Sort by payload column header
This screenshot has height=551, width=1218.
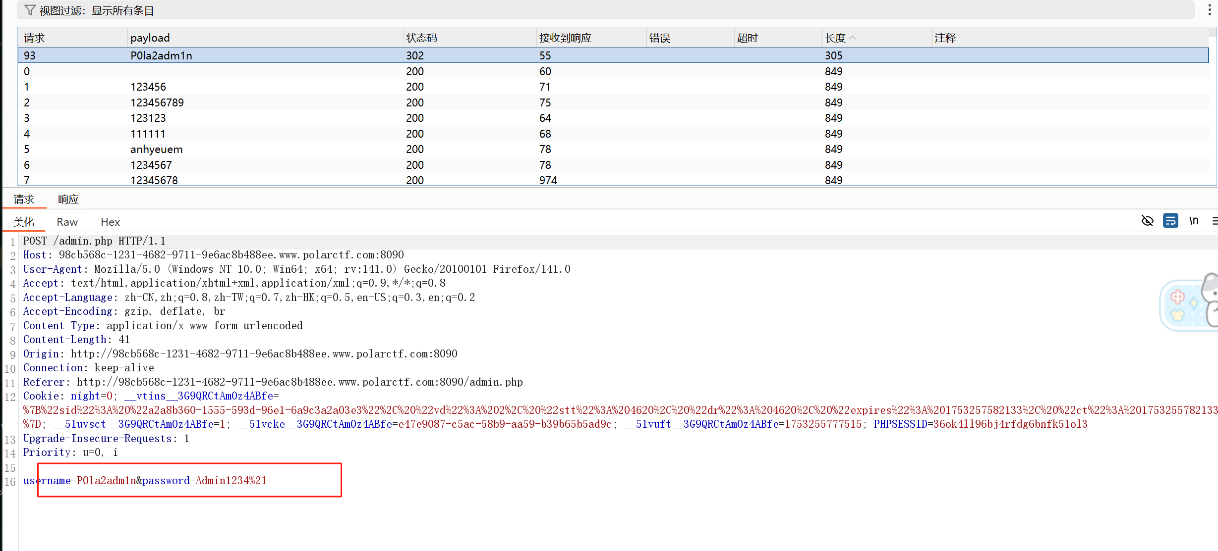[x=150, y=38]
